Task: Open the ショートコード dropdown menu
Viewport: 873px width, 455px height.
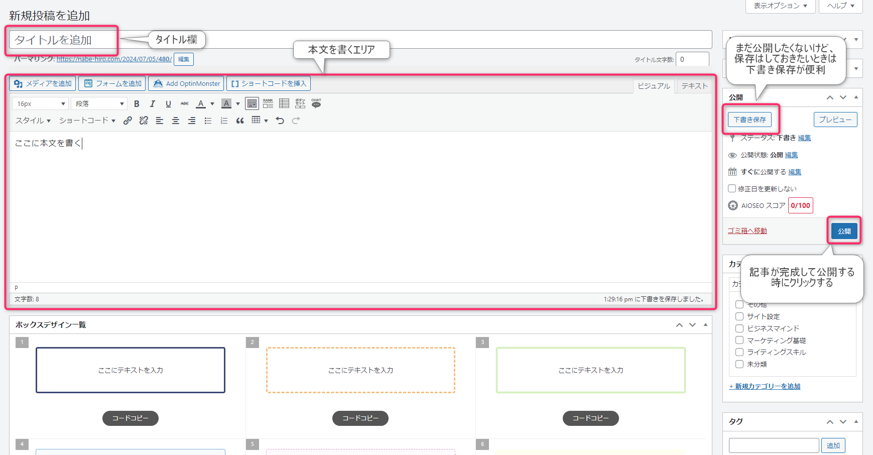Action: (x=87, y=121)
